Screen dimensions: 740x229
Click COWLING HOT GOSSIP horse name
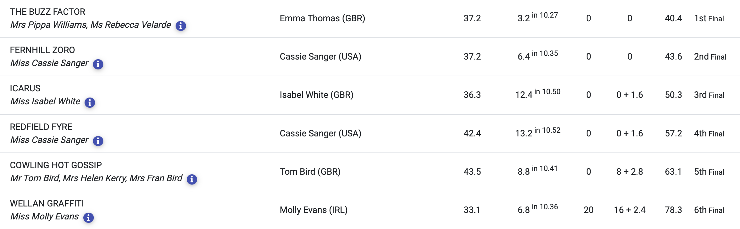[x=56, y=165]
